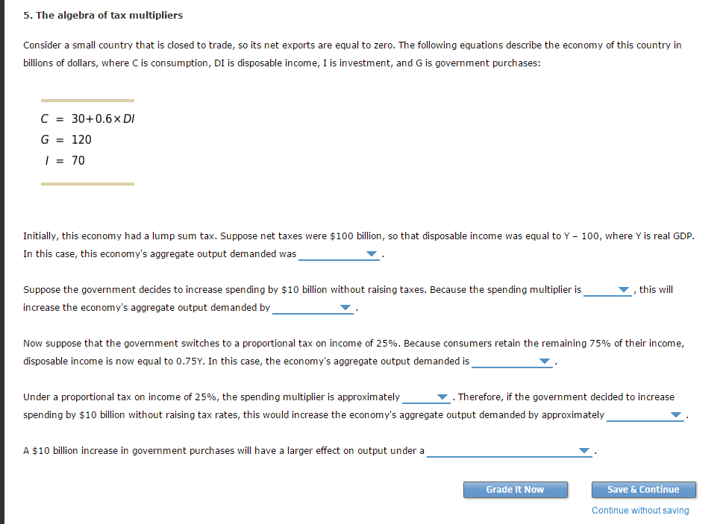Screen dimensions: 717x524
Task: Open the larger effect on output dropdown
Action: click(509, 451)
